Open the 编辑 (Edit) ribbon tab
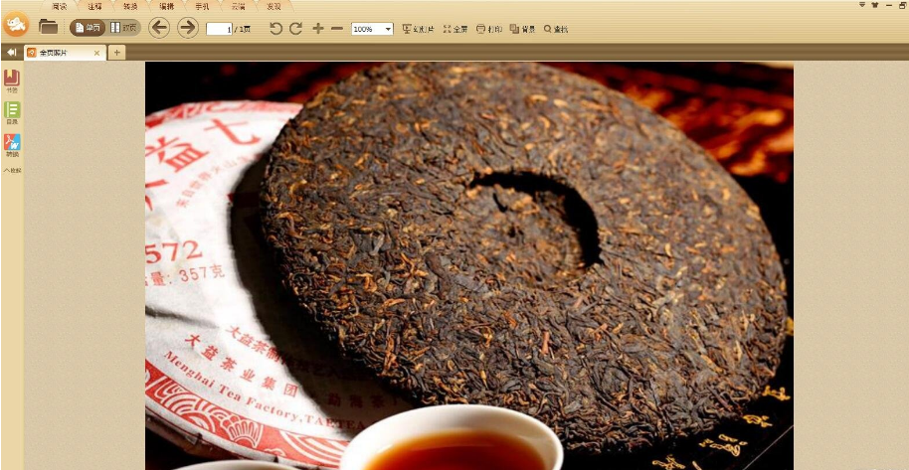 166,6
